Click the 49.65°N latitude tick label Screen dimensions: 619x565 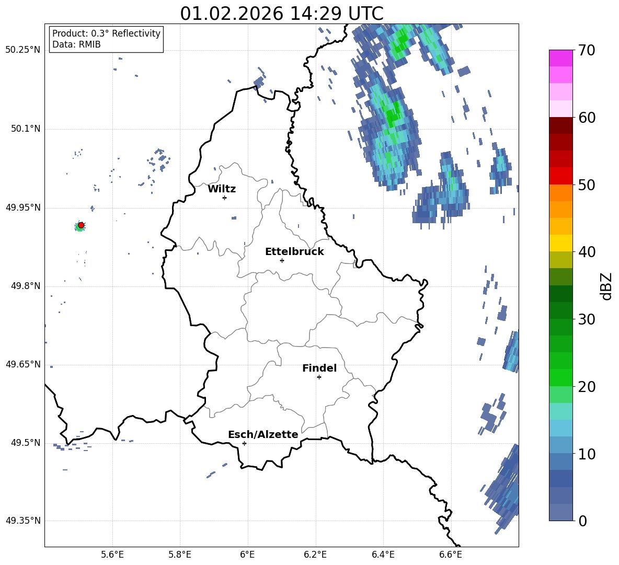[23, 364]
